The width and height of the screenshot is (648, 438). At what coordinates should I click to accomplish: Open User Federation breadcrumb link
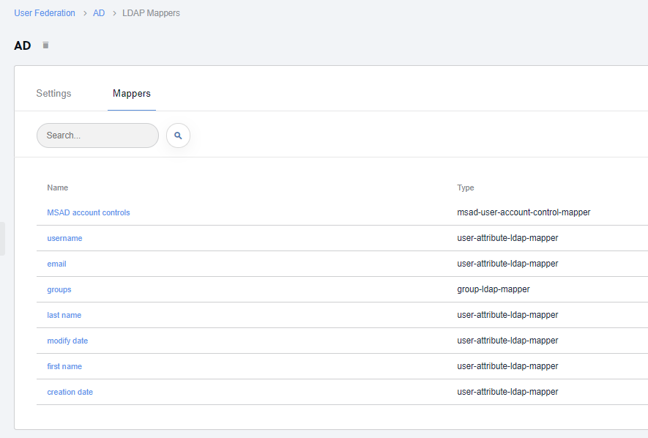click(x=45, y=13)
